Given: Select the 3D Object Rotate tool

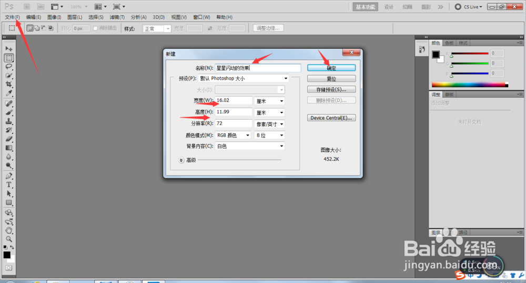Looking at the screenshot, I should pos(9,213).
